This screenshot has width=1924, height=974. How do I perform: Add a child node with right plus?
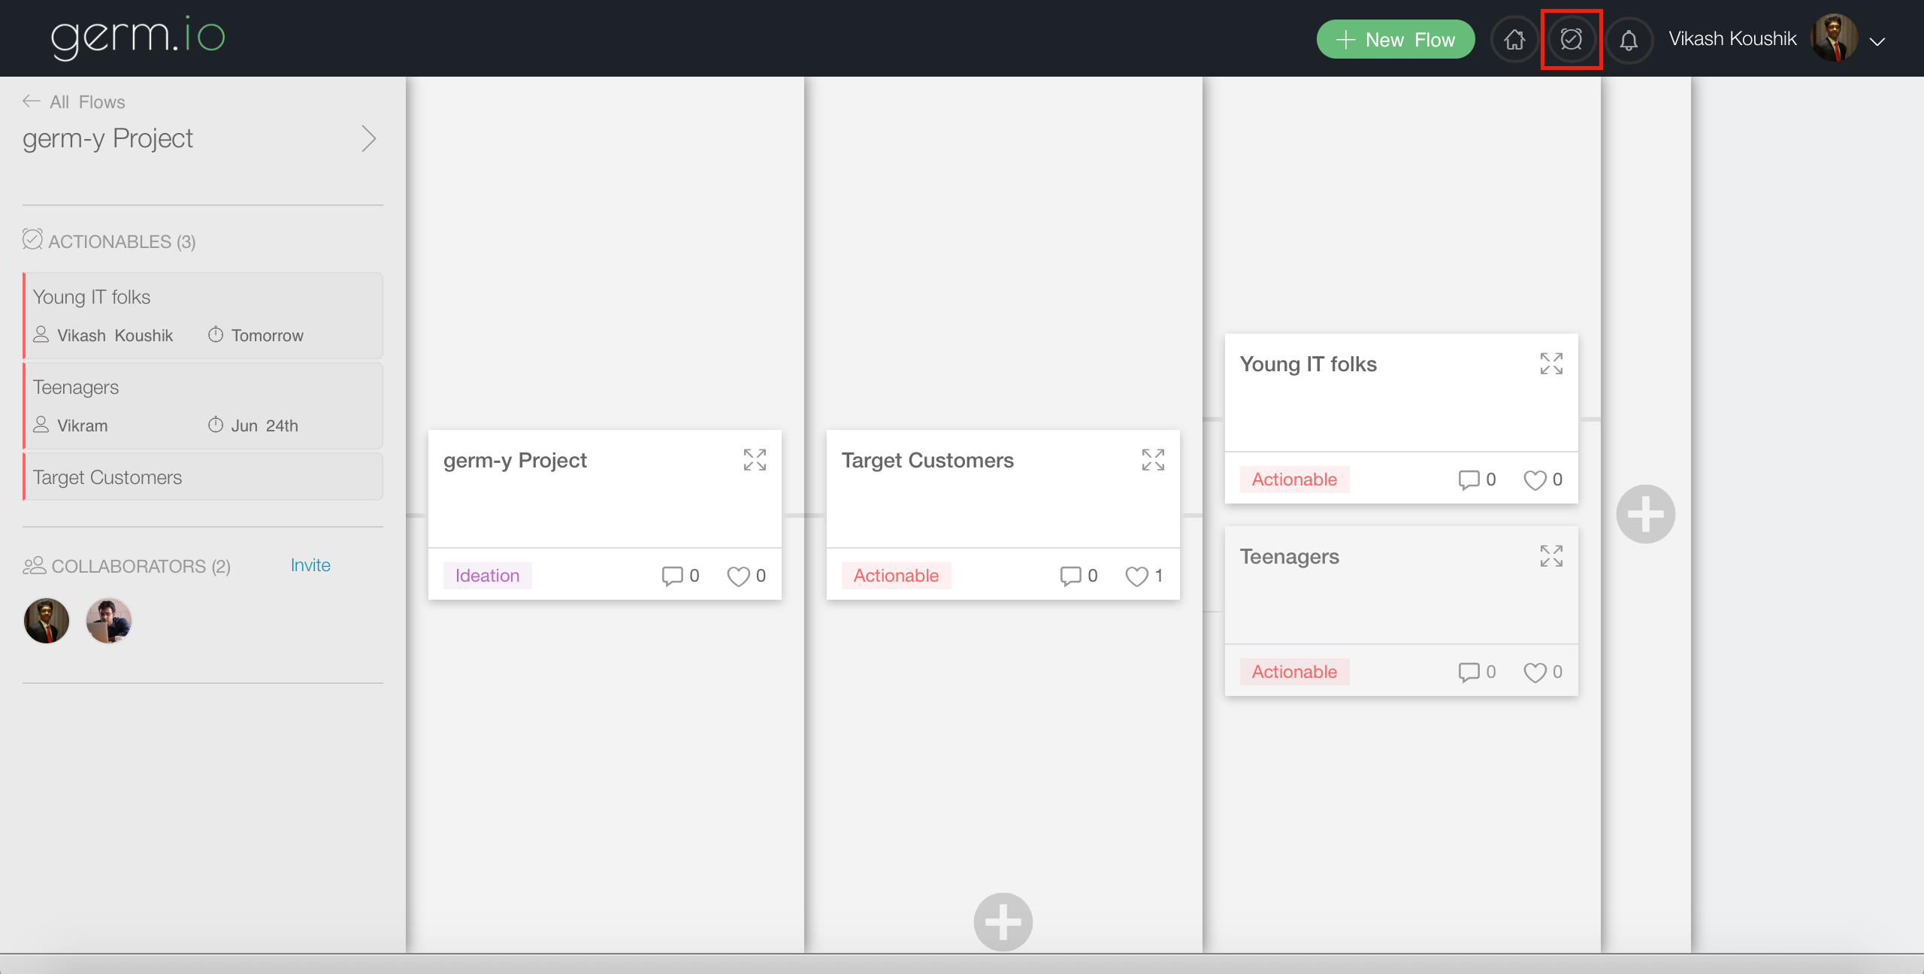[1645, 514]
